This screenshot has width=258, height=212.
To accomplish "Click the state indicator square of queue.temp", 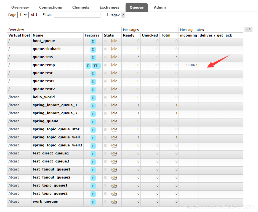I will point(105,65).
